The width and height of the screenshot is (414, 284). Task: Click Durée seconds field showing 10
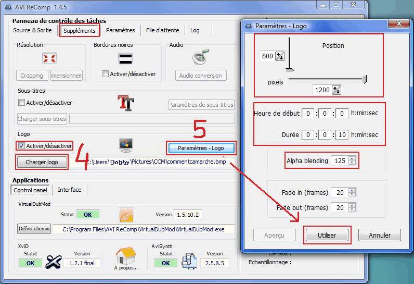pos(342,135)
